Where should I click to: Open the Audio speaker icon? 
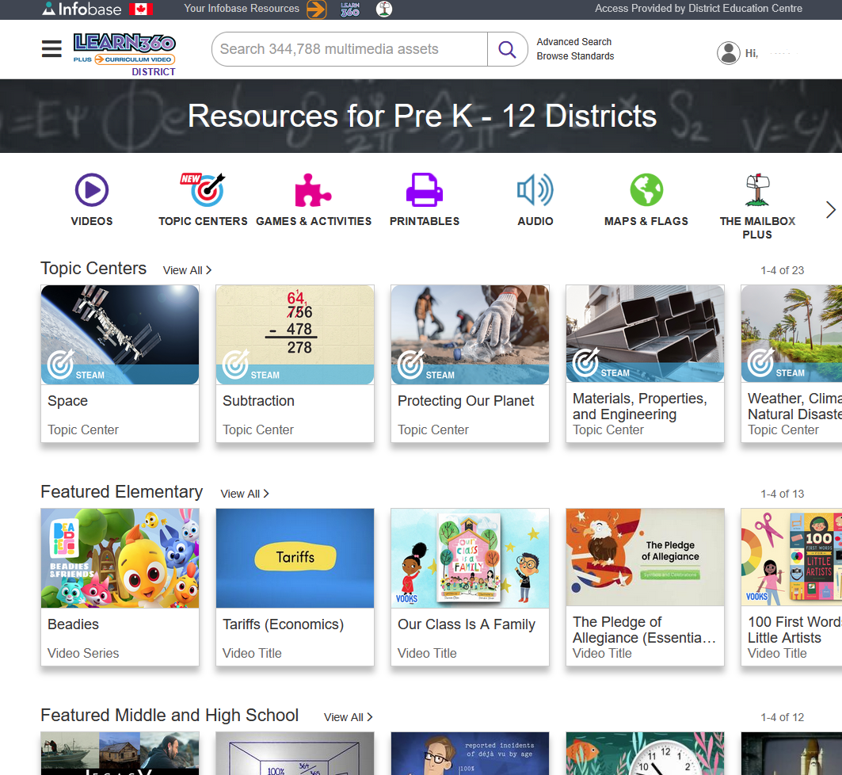click(535, 189)
